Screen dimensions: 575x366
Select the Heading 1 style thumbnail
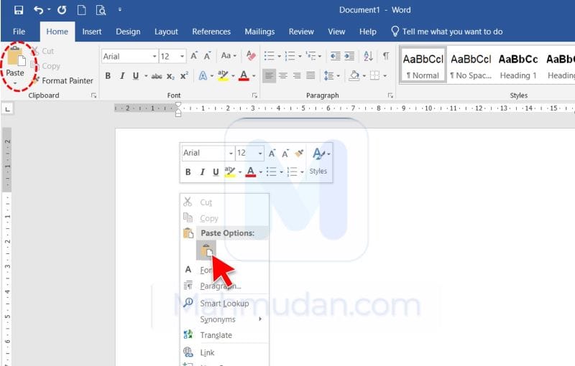tap(518, 66)
